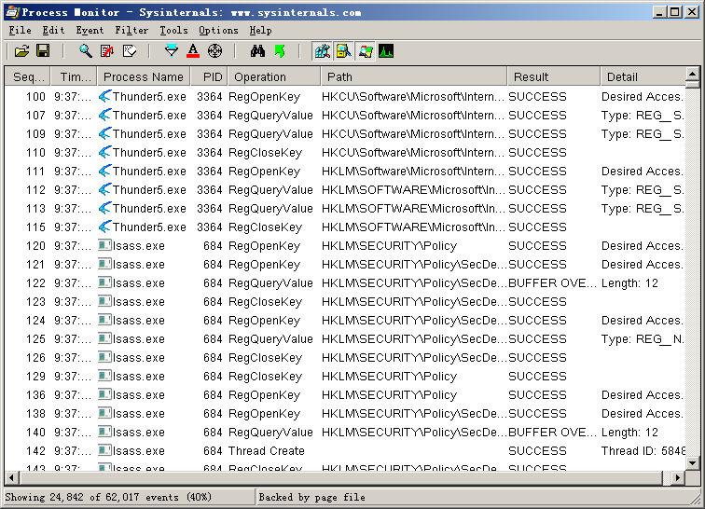The image size is (705, 509).
Task: Click Length: 12 detail in row 140
Action: click(x=629, y=433)
